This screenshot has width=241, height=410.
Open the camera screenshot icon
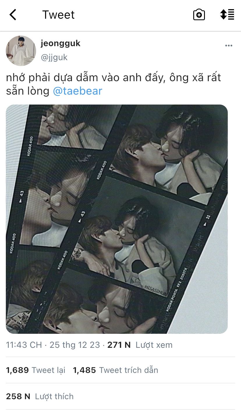tap(199, 15)
